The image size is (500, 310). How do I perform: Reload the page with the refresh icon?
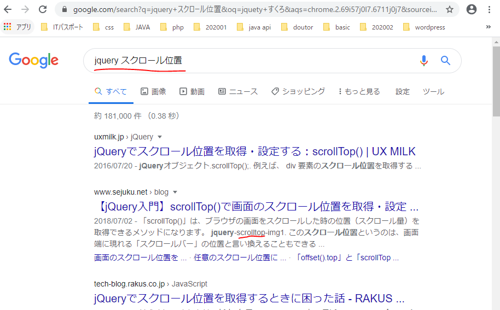[43, 9]
